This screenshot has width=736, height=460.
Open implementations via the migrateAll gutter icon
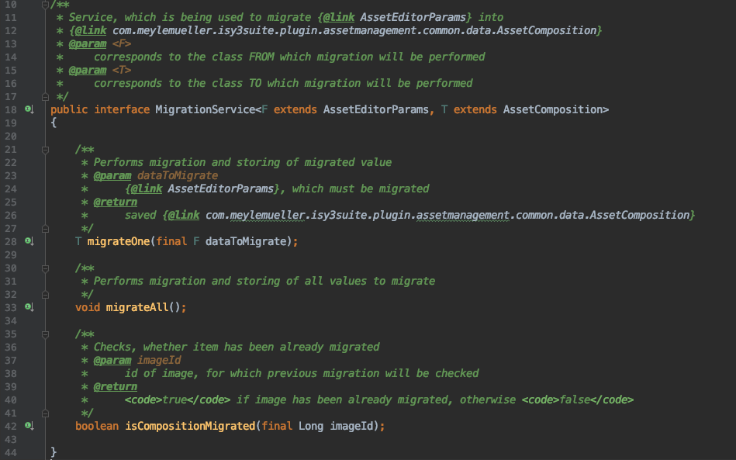point(29,308)
